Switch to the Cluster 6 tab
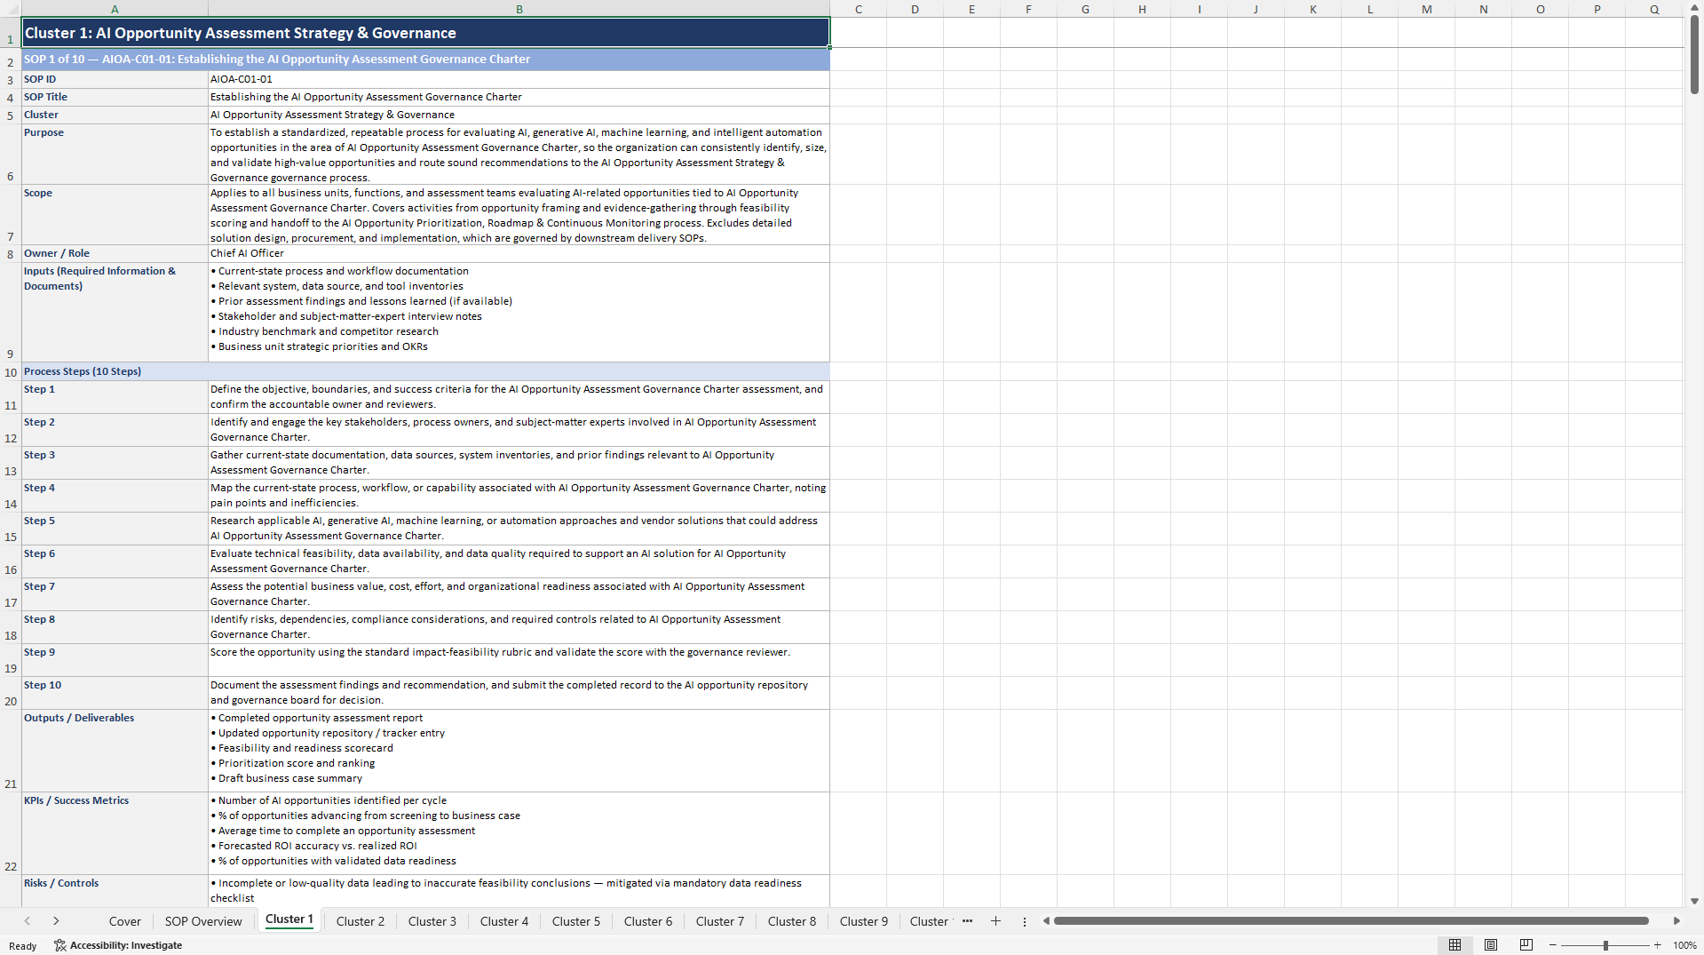Screen dimensions: 1704x955 click(x=648, y=921)
